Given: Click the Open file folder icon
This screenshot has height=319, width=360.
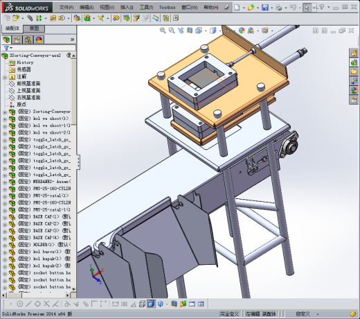Looking at the screenshot, I should tap(251, 8).
